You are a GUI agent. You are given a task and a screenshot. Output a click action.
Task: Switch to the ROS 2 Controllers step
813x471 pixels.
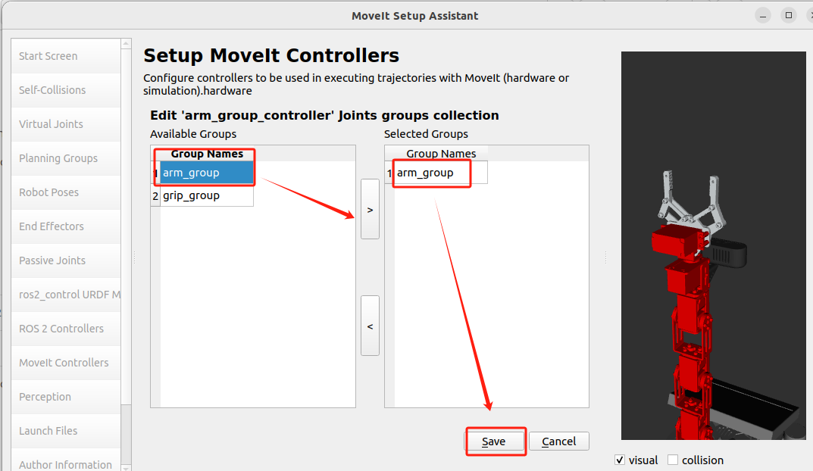click(66, 329)
